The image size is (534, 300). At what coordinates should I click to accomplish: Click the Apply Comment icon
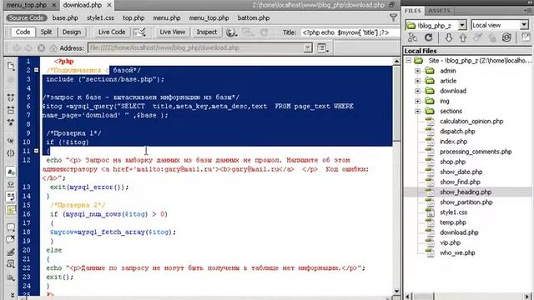[11, 227]
